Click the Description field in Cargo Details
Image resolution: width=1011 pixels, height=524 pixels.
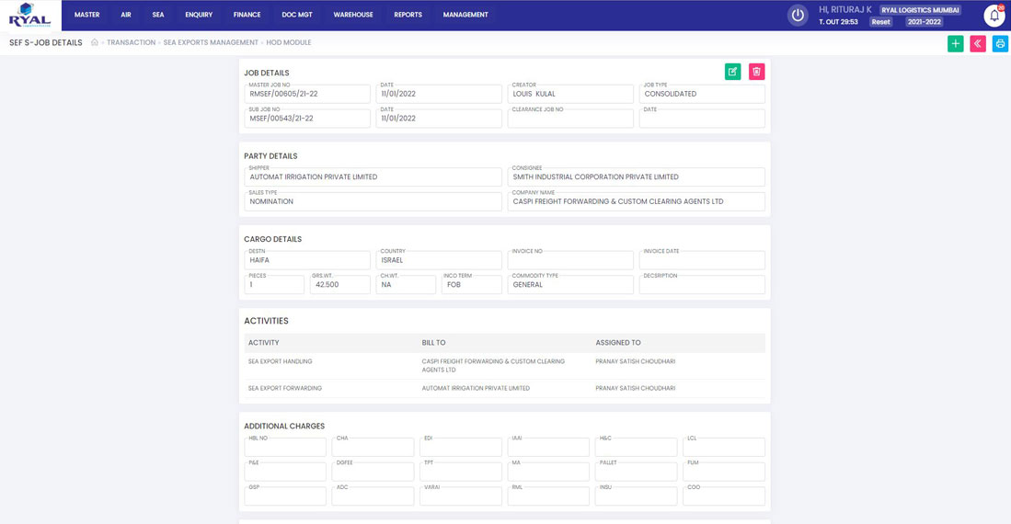pos(702,285)
